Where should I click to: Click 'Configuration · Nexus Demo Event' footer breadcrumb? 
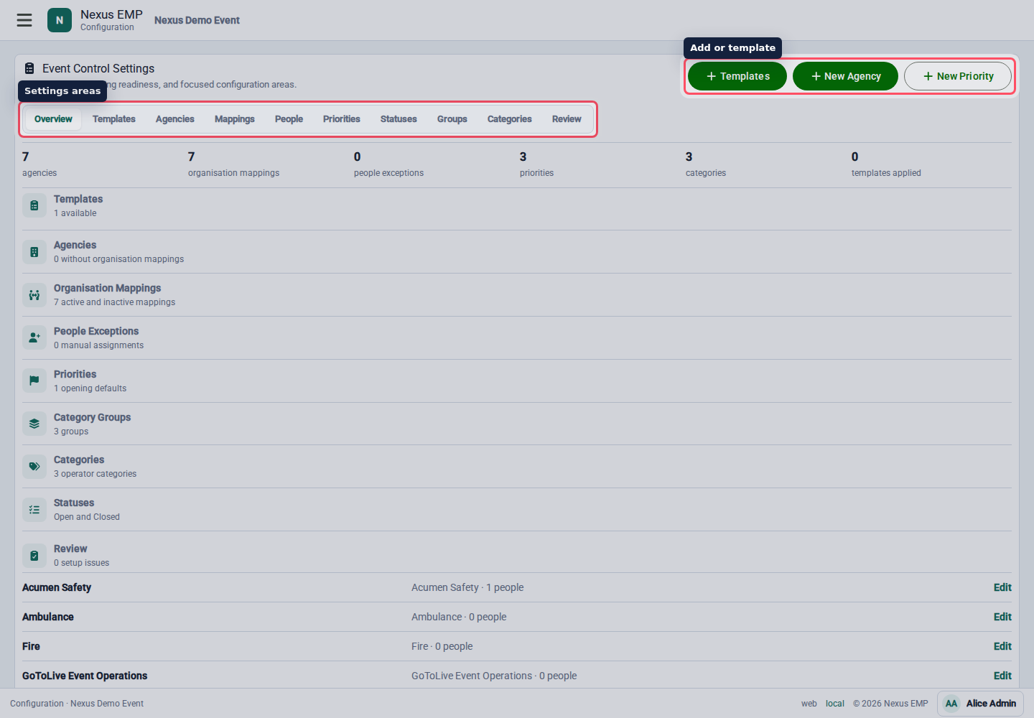(77, 704)
